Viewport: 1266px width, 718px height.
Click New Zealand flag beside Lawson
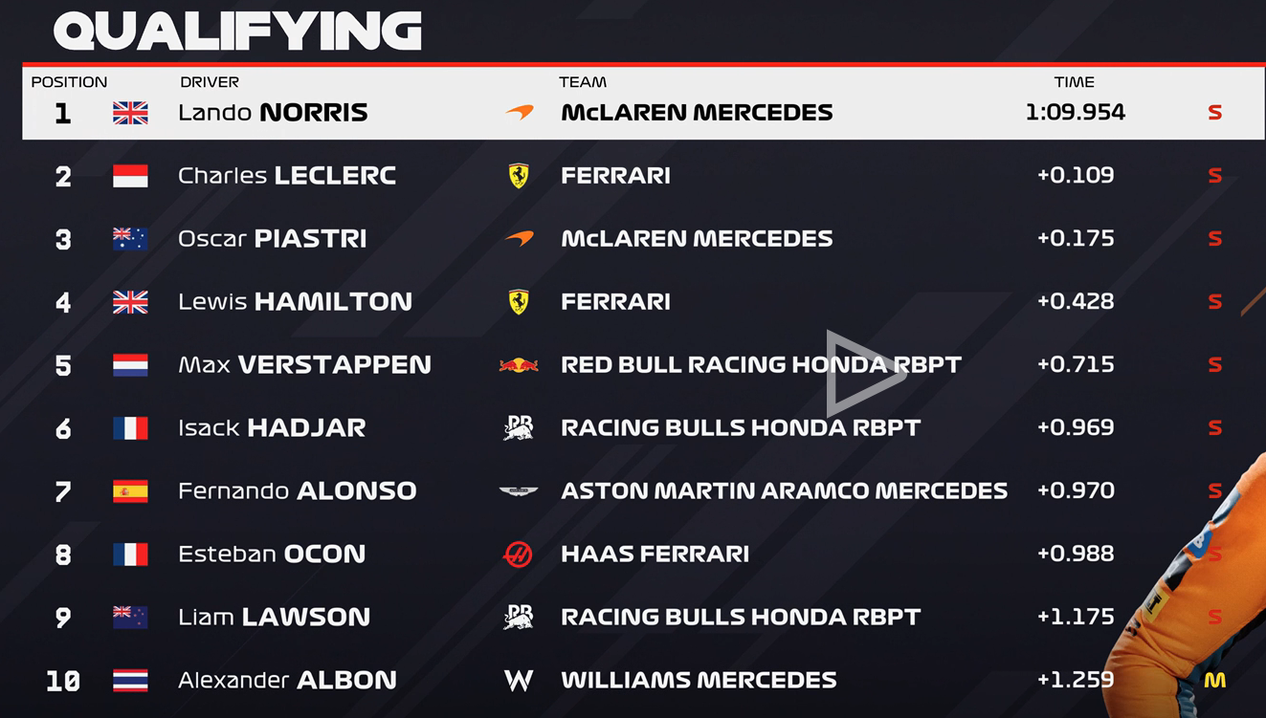(130, 618)
